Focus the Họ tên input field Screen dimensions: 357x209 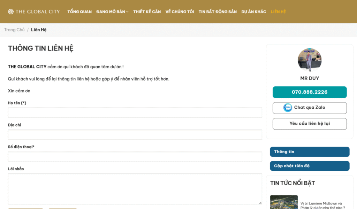(135, 113)
